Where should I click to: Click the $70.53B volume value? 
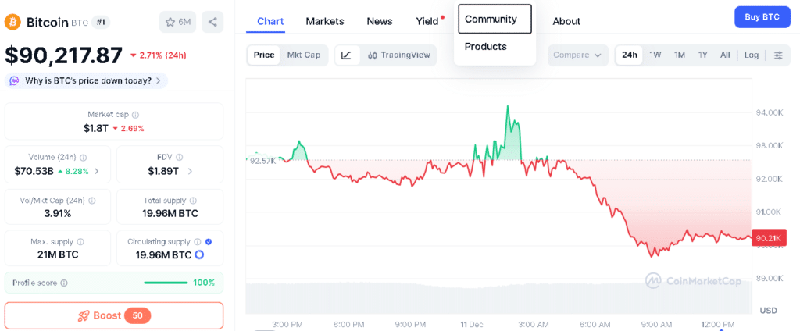pos(34,172)
